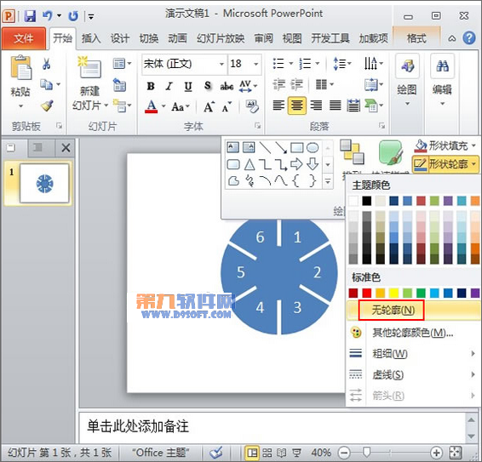
Task: Select the text box shape
Action: [232, 148]
